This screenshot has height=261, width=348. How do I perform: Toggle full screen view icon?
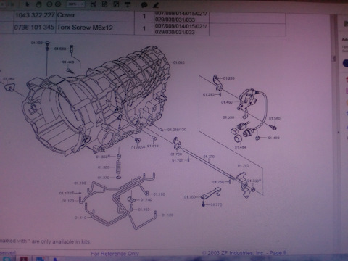pyautogui.click(x=116, y=4)
